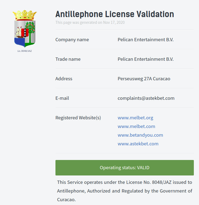Open the www.melbet.com link
This screenshot has width=199, height=205.
[x=136, y=126]
